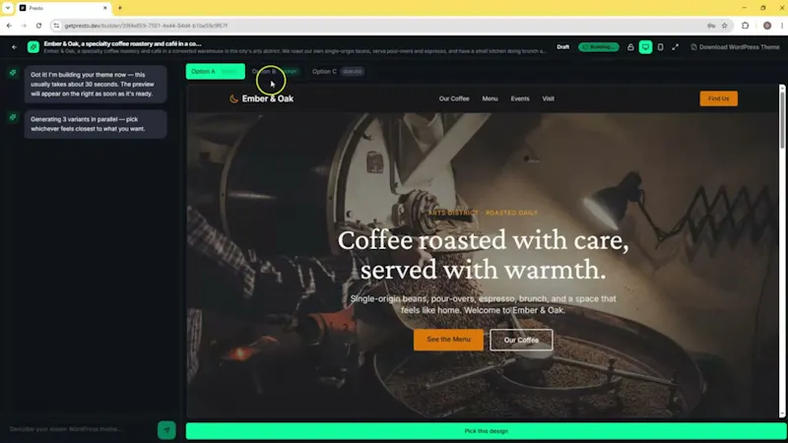Click outlined Our Coffee hero button

pyautogui.click(x=521, y=340)
